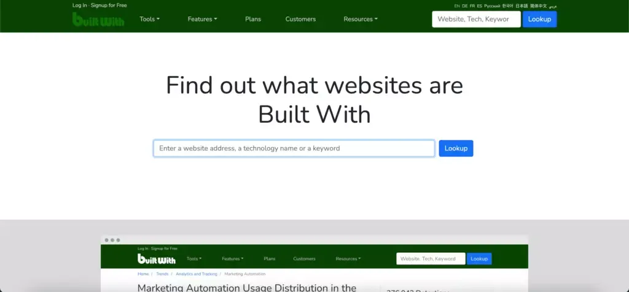Screen dimensions: 629x292
Task: Click 'Marketing Automation' breadcrumb text in preview
Action: pyautogui.click(x=244, y=274)
